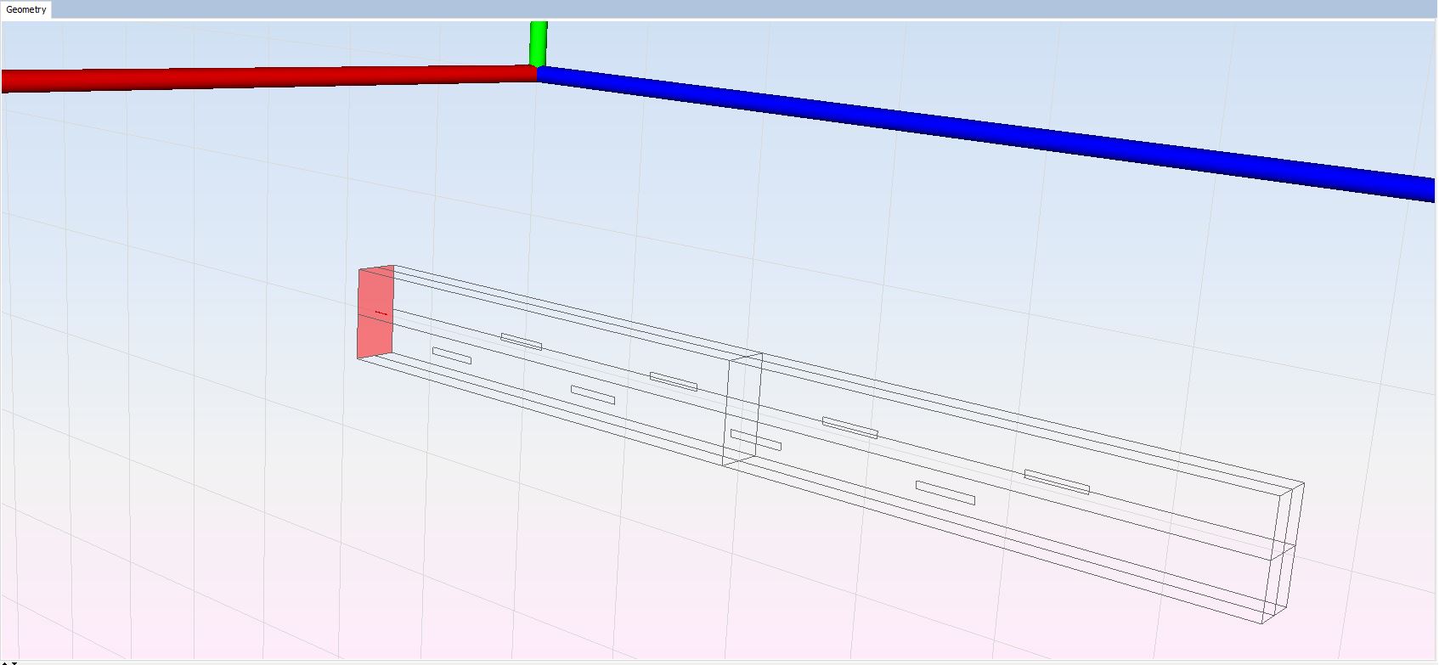Click the slot crossing the middle cross-section frame
Screen dimensions: 1439x665
(756, 440)
